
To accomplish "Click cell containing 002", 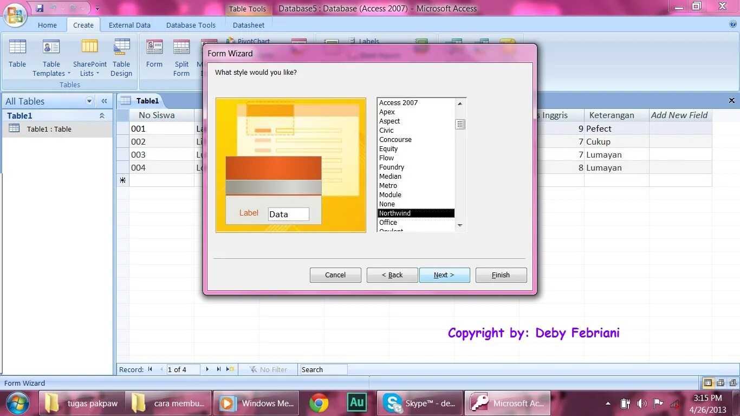I will [x=162, y=141].
